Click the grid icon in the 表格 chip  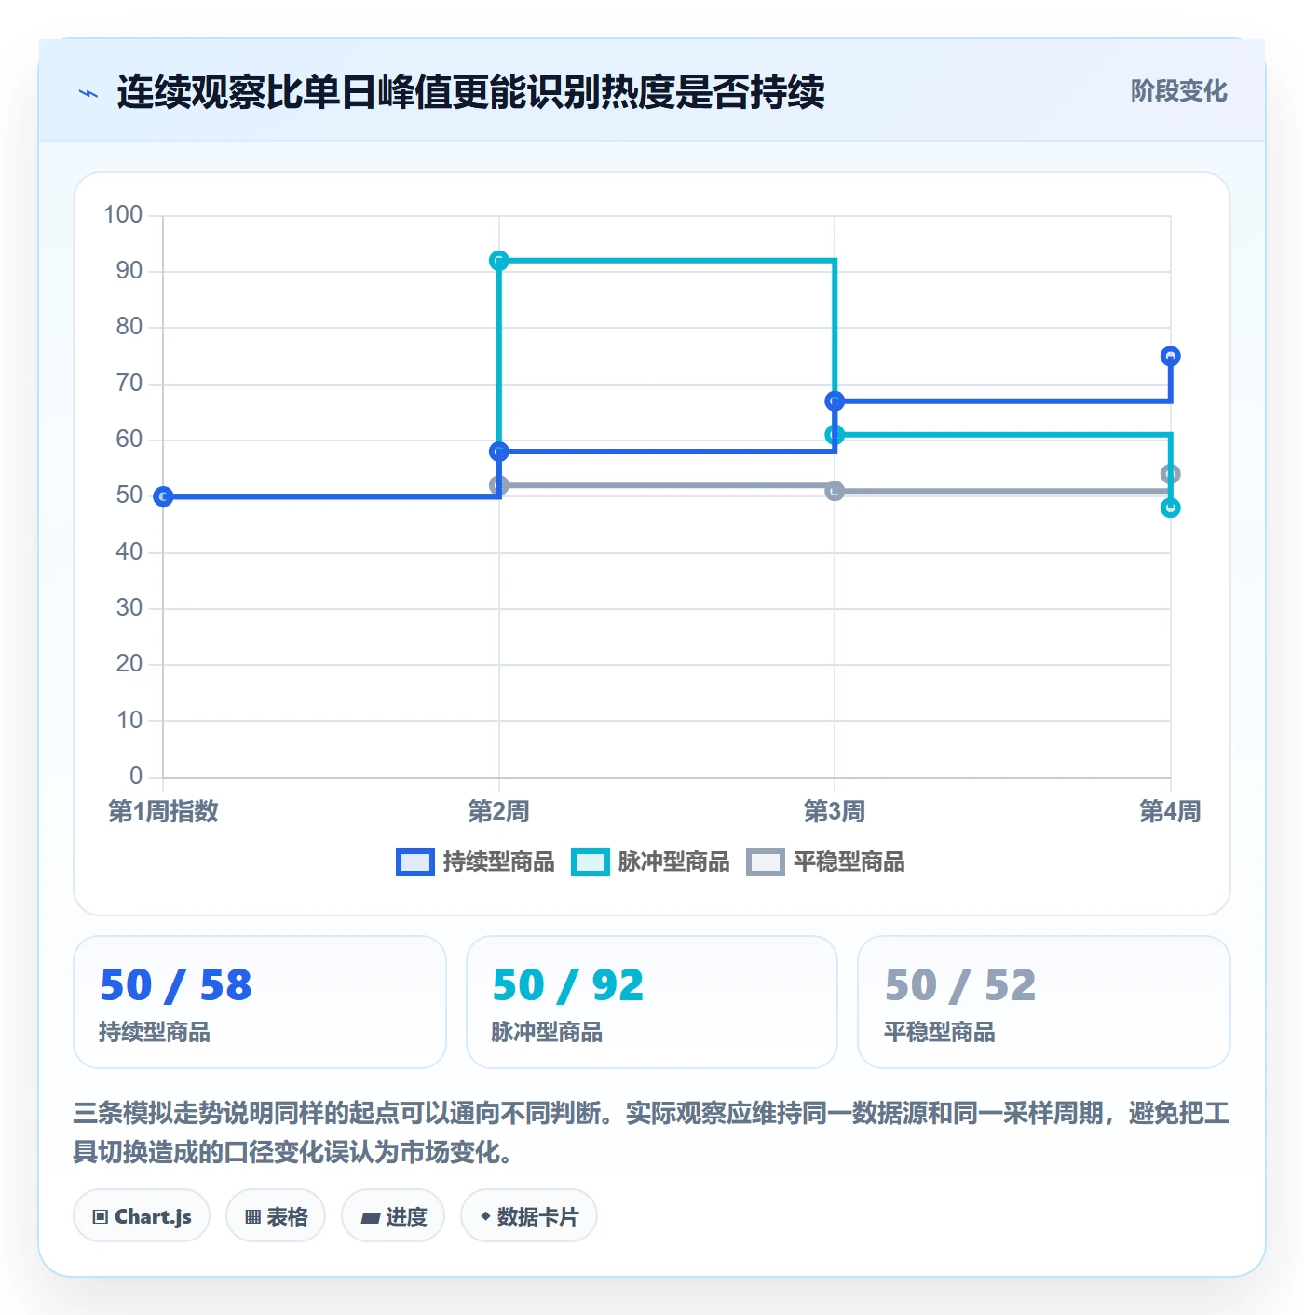pyautogui.click(x=252, y=1217)
